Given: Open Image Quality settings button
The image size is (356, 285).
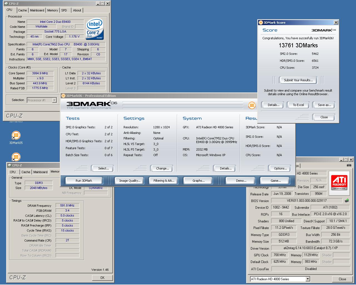Looking at the screenshot, I should [x=130, y=181].
